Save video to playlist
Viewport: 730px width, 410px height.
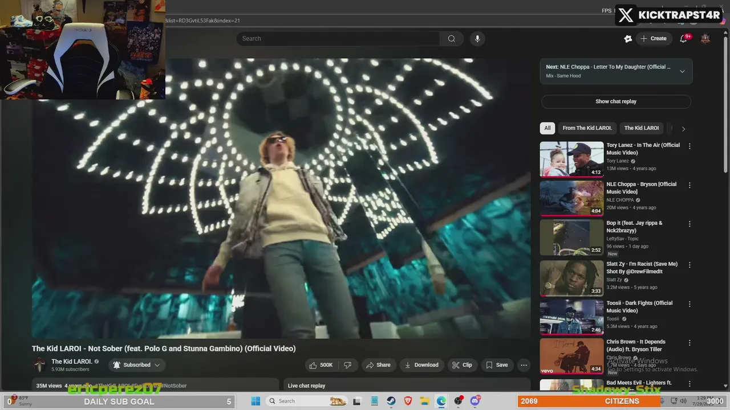[497, 365]
